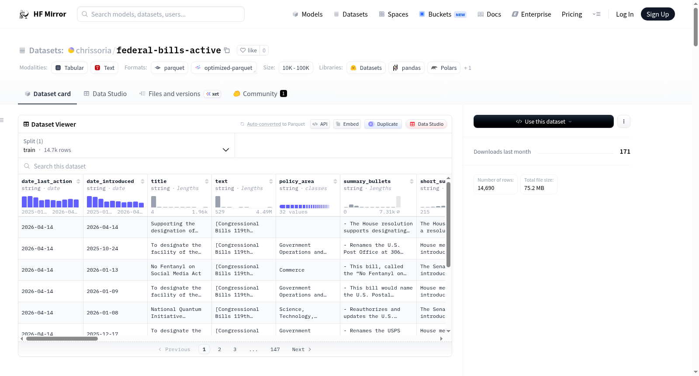The width and height of the screenshot is (699, 376).
Task: Go to Enterprise page
Action: (531, 14)
